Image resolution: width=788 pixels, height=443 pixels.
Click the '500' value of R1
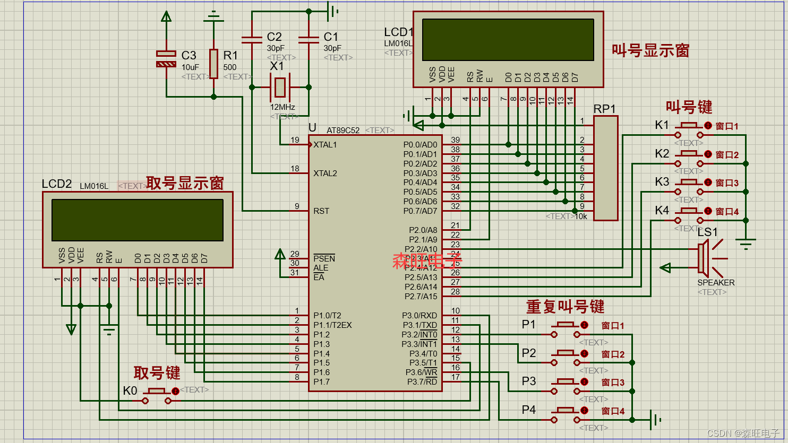[x=230, y=67]
